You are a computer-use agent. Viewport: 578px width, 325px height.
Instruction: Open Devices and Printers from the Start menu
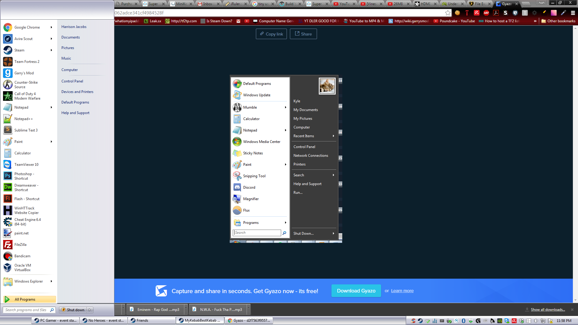tap(77, 92)
